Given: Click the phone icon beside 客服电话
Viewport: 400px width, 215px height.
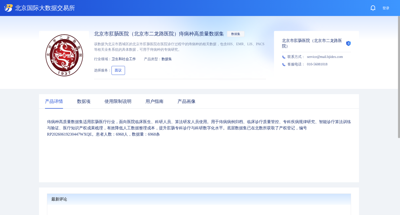Looking at the screenshot, I should 284,65.
